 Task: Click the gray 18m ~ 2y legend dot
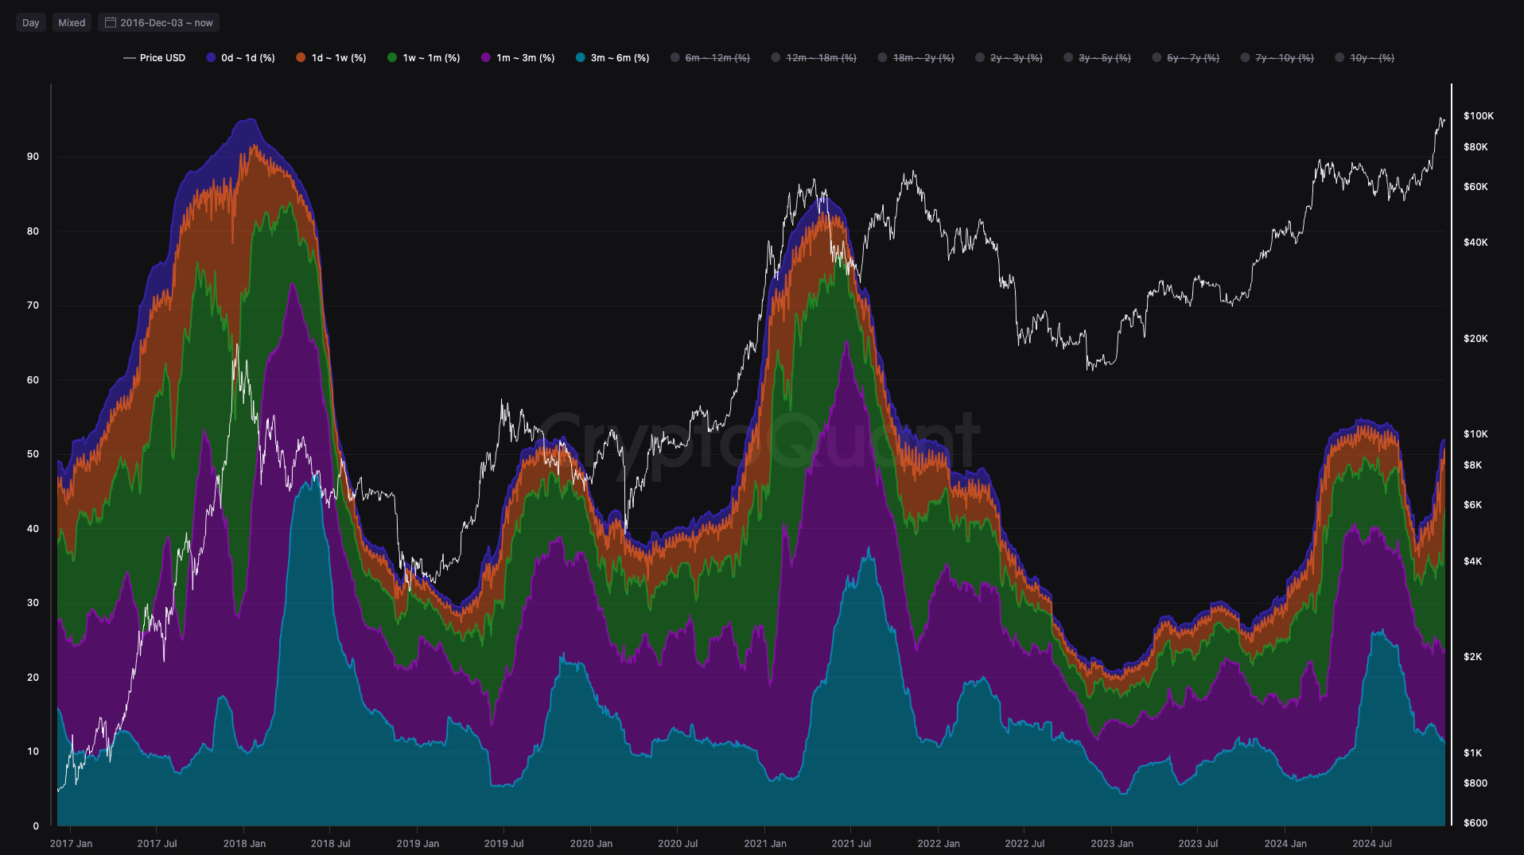(x=882, y=57)
